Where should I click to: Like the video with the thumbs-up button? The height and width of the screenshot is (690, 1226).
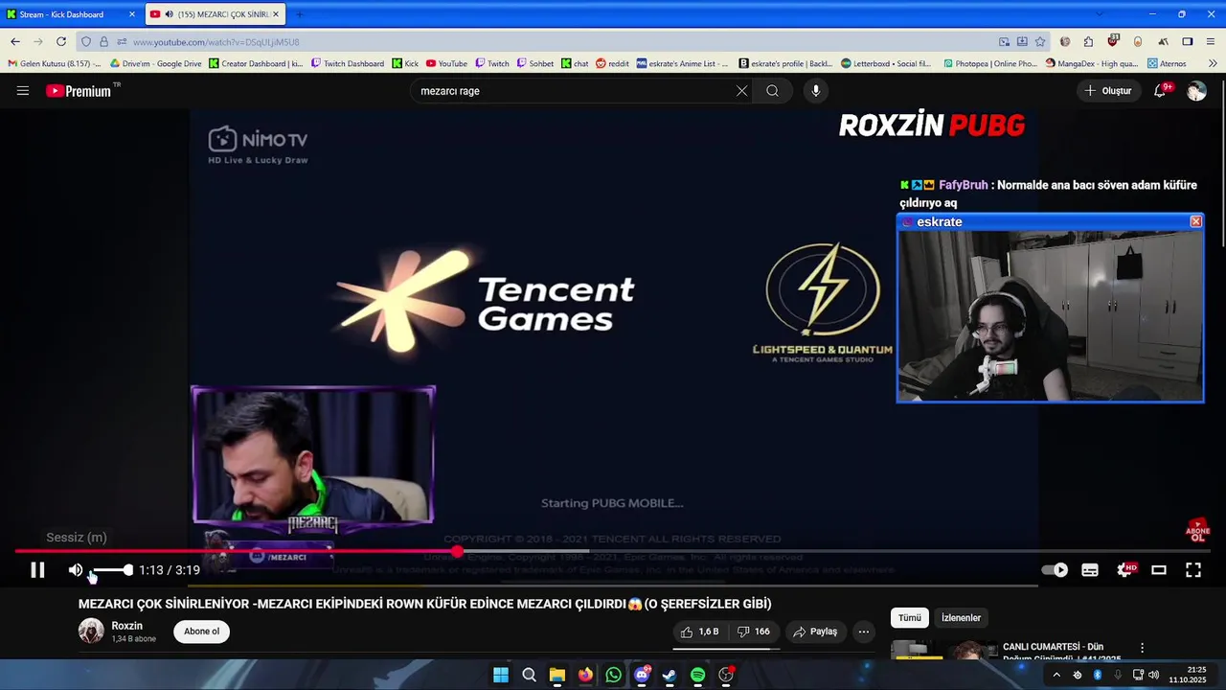pos(700,632)
